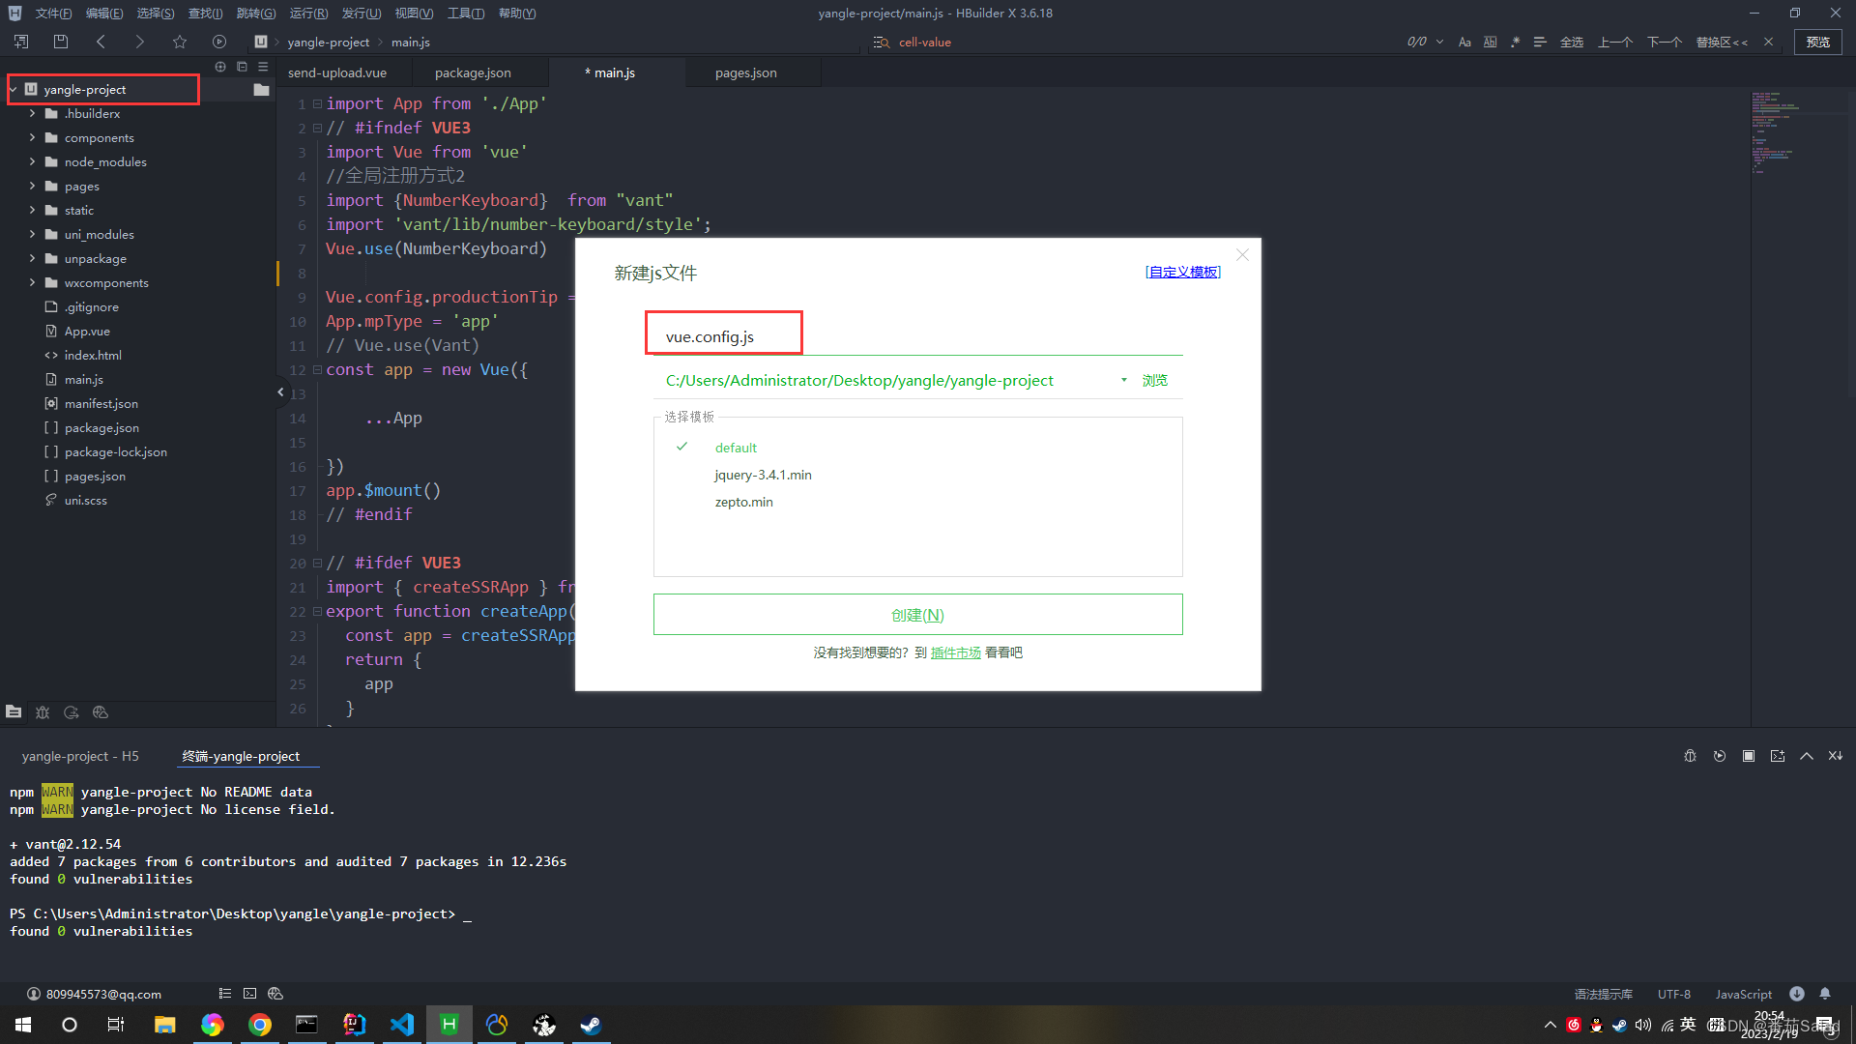Collapse the sidebar with the arrow handle
The height and width of the screenshot is (1044, 1856).
pyautogui.click(x=280, y=391)
